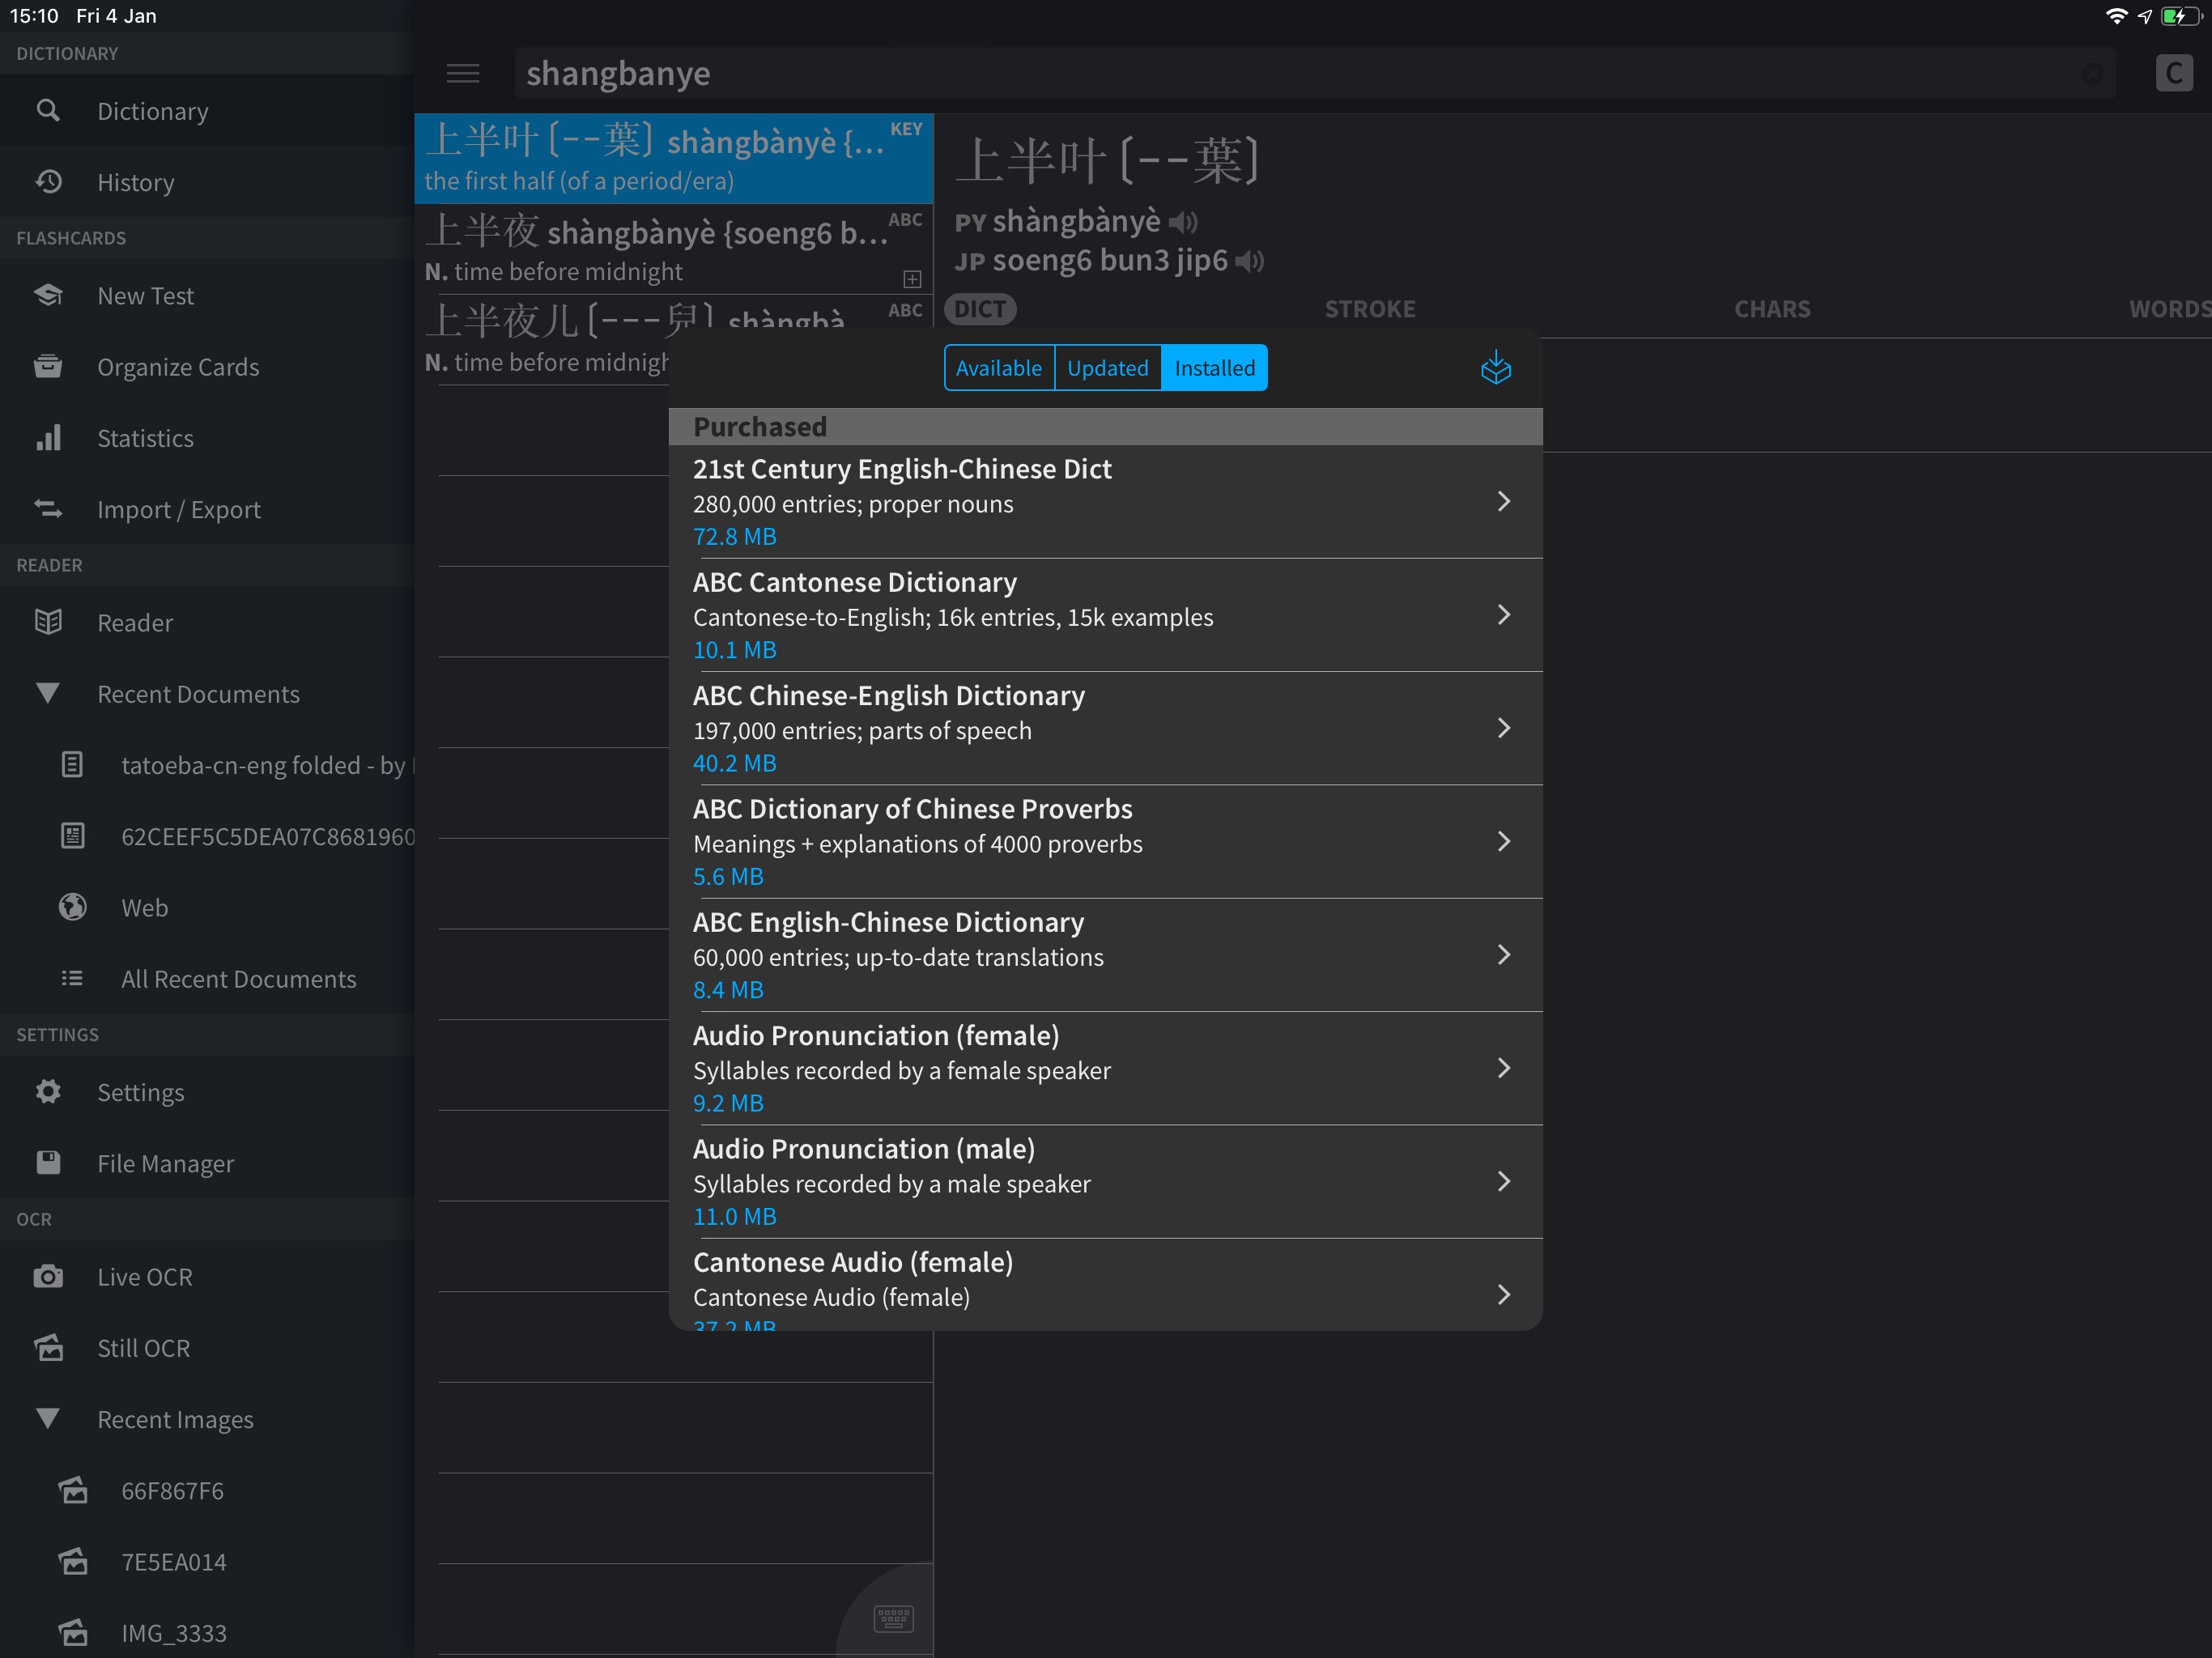Switch to the Updated add-ons tab

pos(1107,367)
